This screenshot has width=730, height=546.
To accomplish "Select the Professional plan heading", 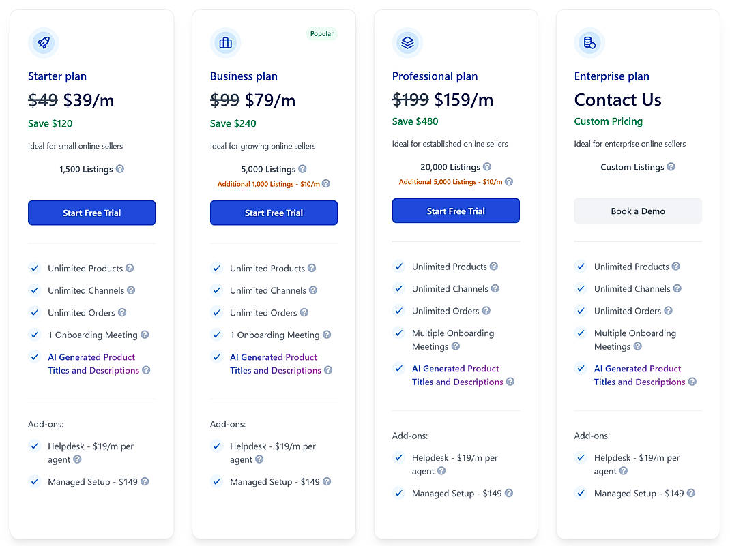I will [435, 76].
